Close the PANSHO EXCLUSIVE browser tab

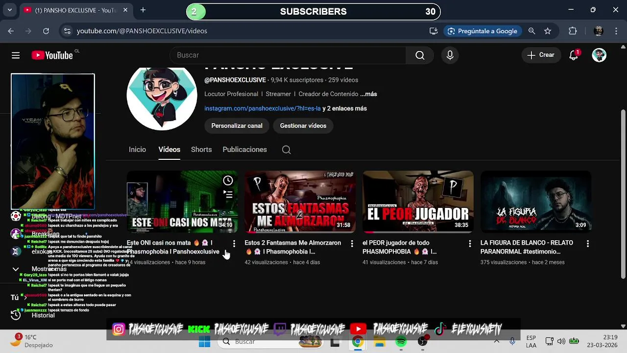tap(125, 10)
